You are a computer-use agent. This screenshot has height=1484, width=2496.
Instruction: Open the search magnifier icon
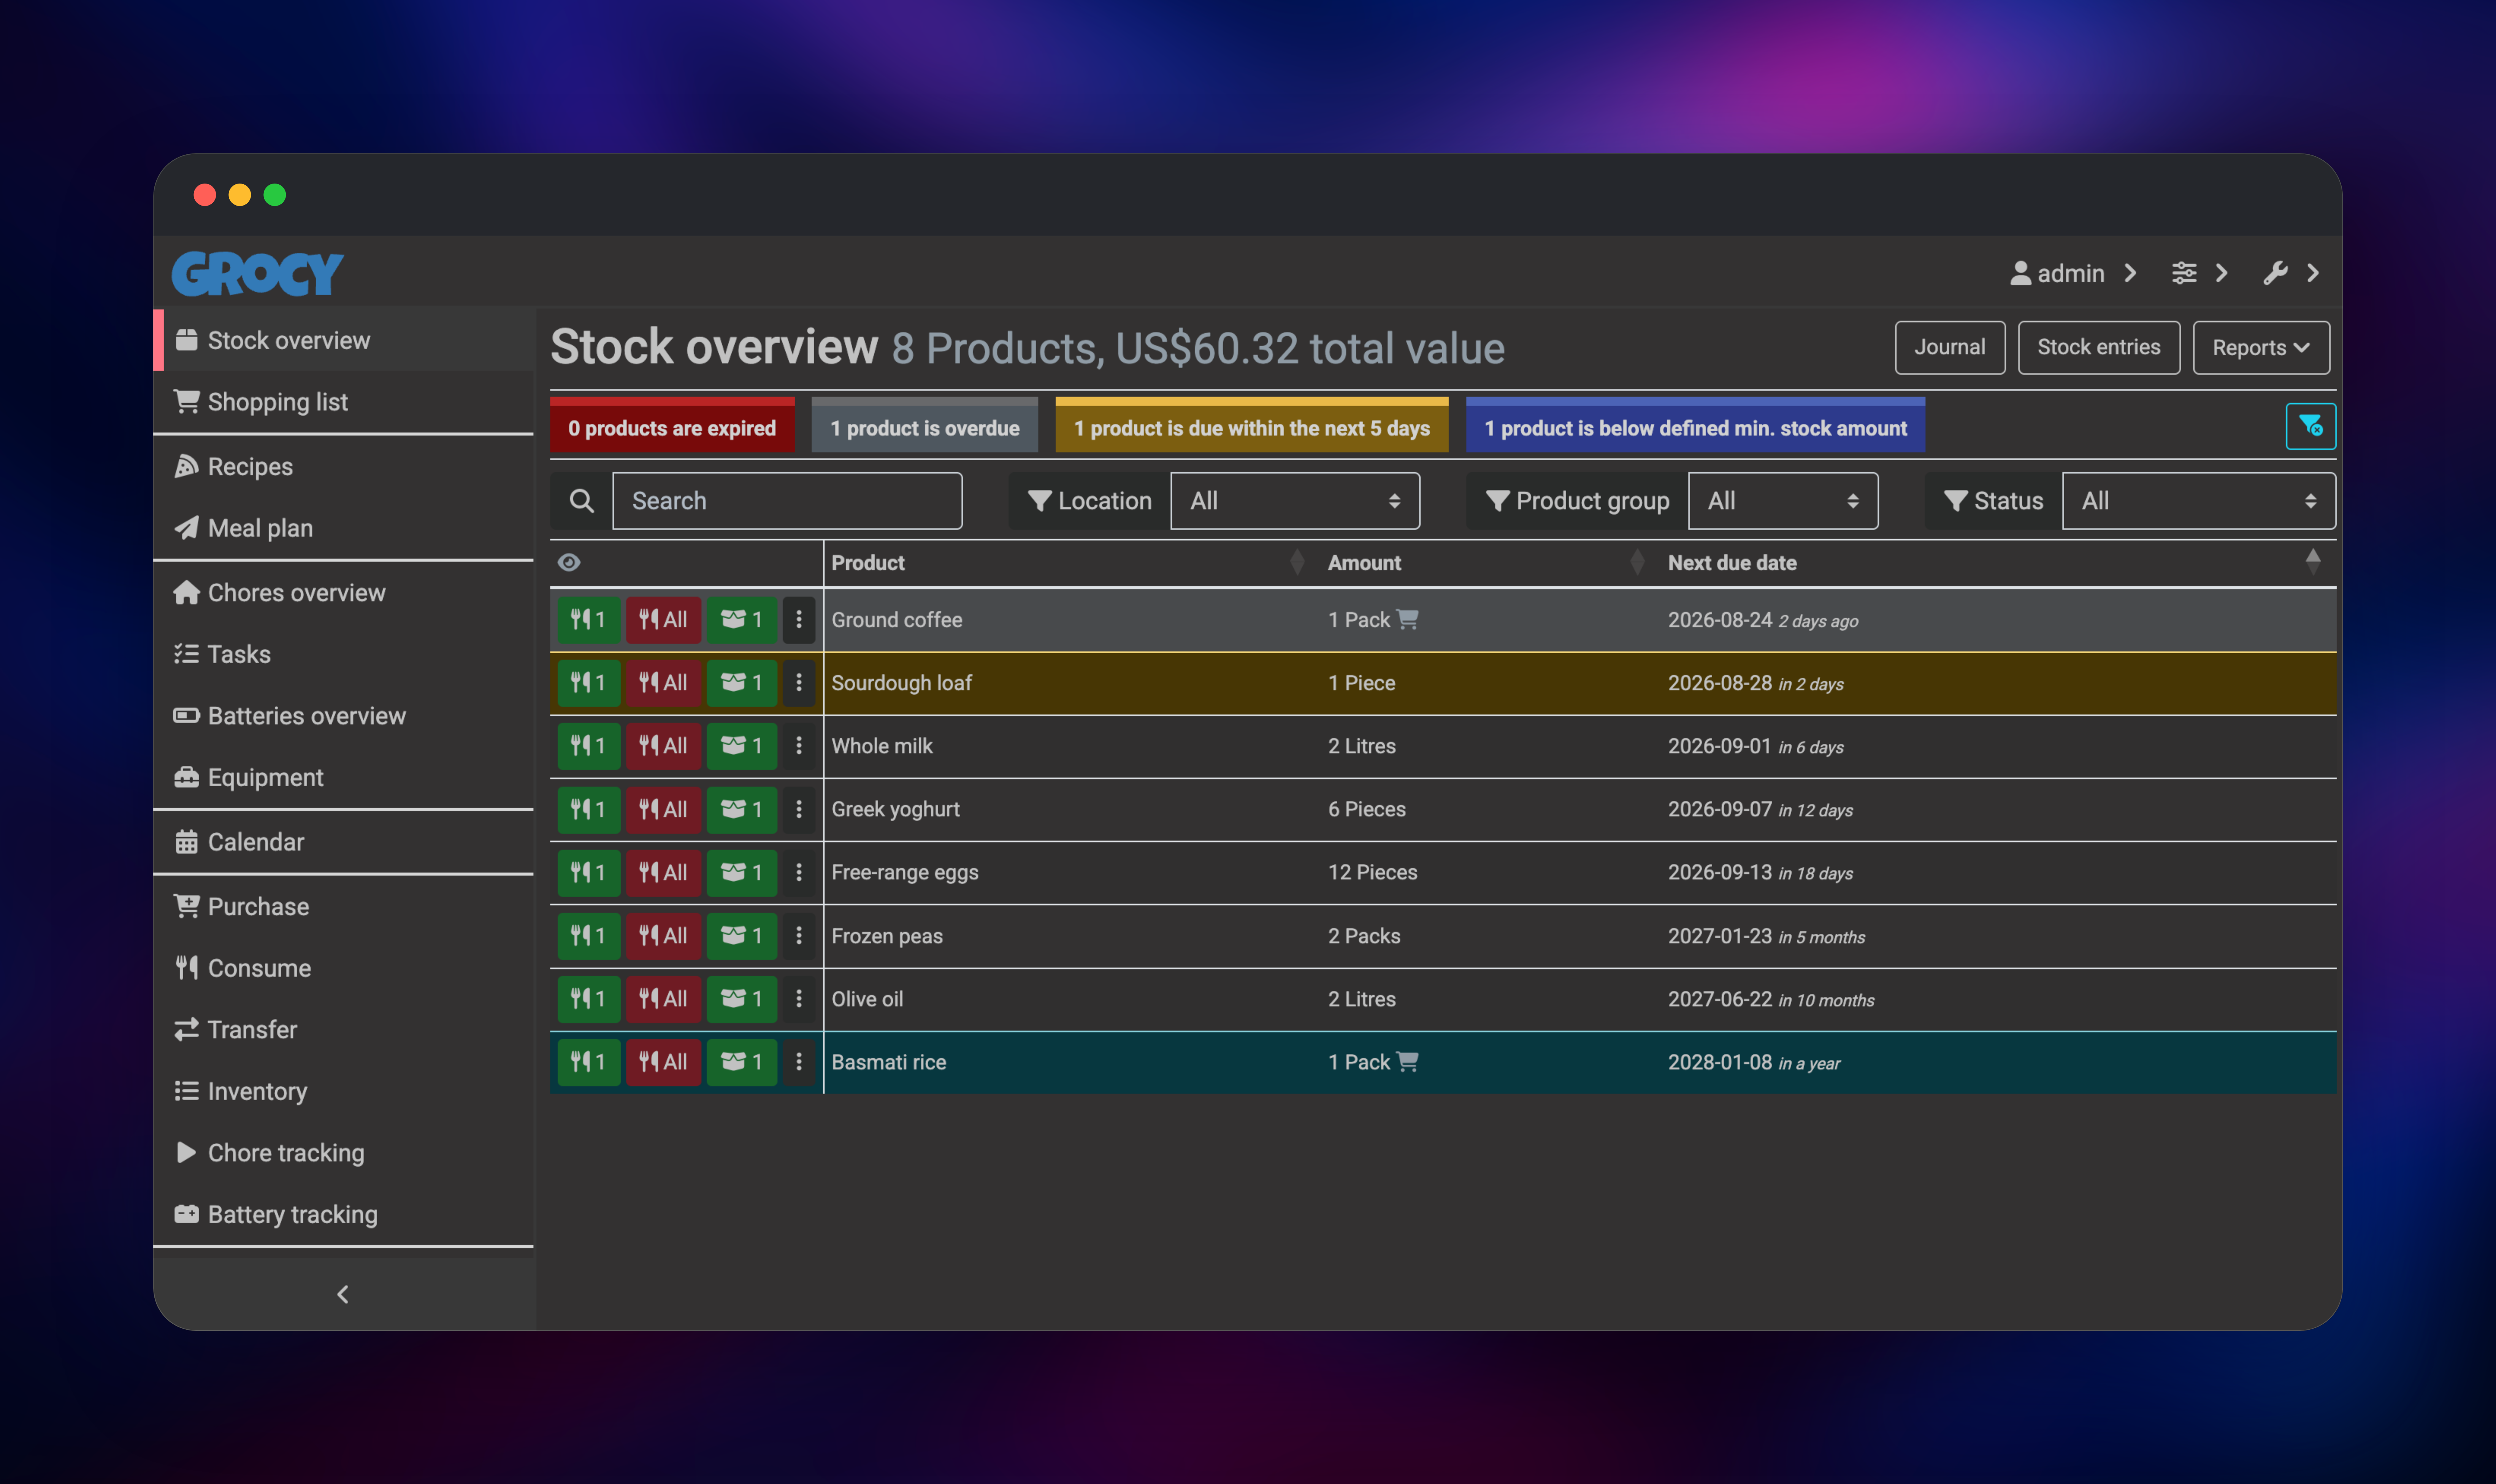point(581,501)
